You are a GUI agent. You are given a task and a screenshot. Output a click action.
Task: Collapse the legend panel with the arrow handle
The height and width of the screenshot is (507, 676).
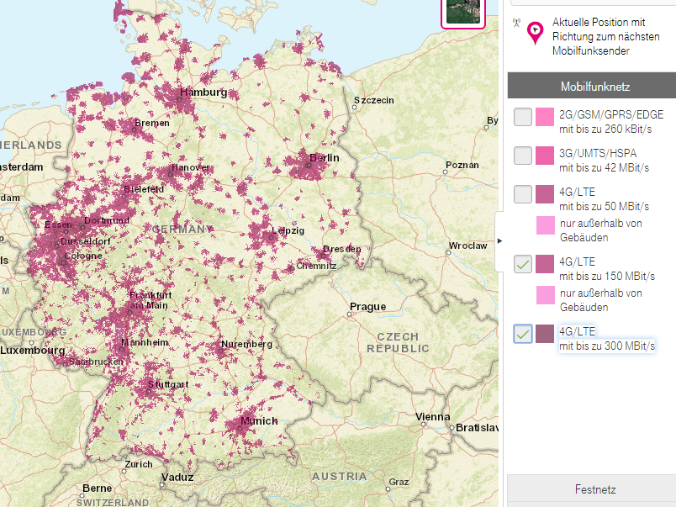pos(499,241)
